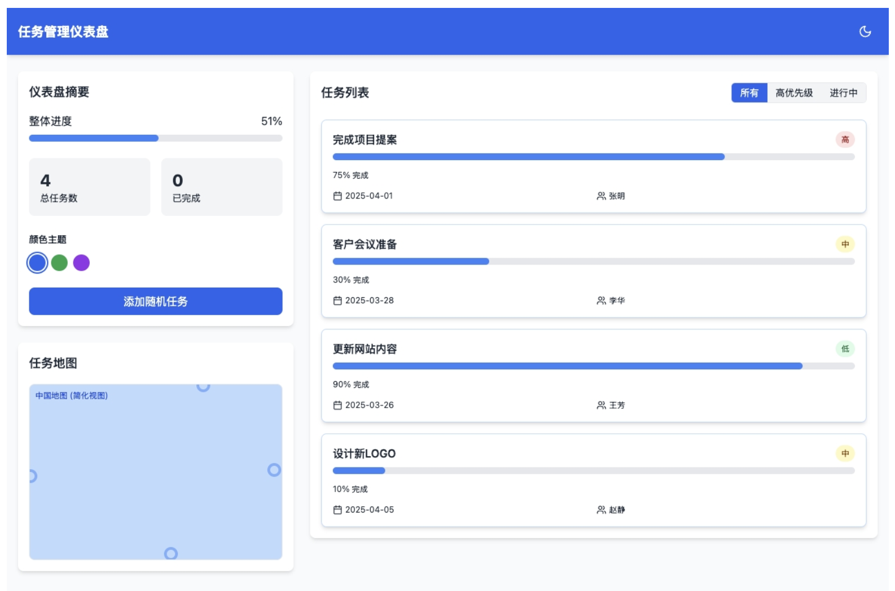Click the calendar icon next to 2025-03-26
Viewport: 895px width, 591px height.
point(337,405)
